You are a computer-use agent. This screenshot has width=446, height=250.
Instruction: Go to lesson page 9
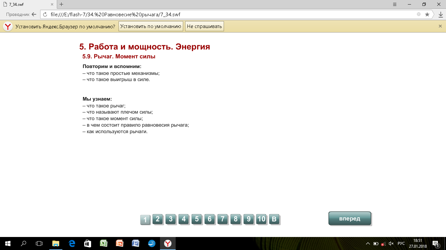[248, 219]
